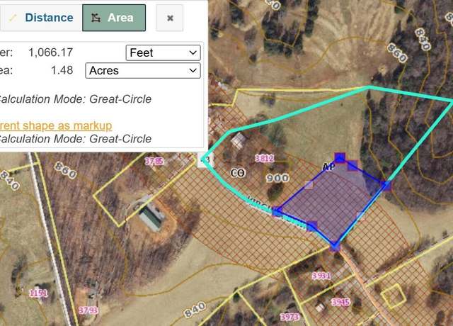
Task: Click the ruler icon beside Distance
Action: click(13, 18)
